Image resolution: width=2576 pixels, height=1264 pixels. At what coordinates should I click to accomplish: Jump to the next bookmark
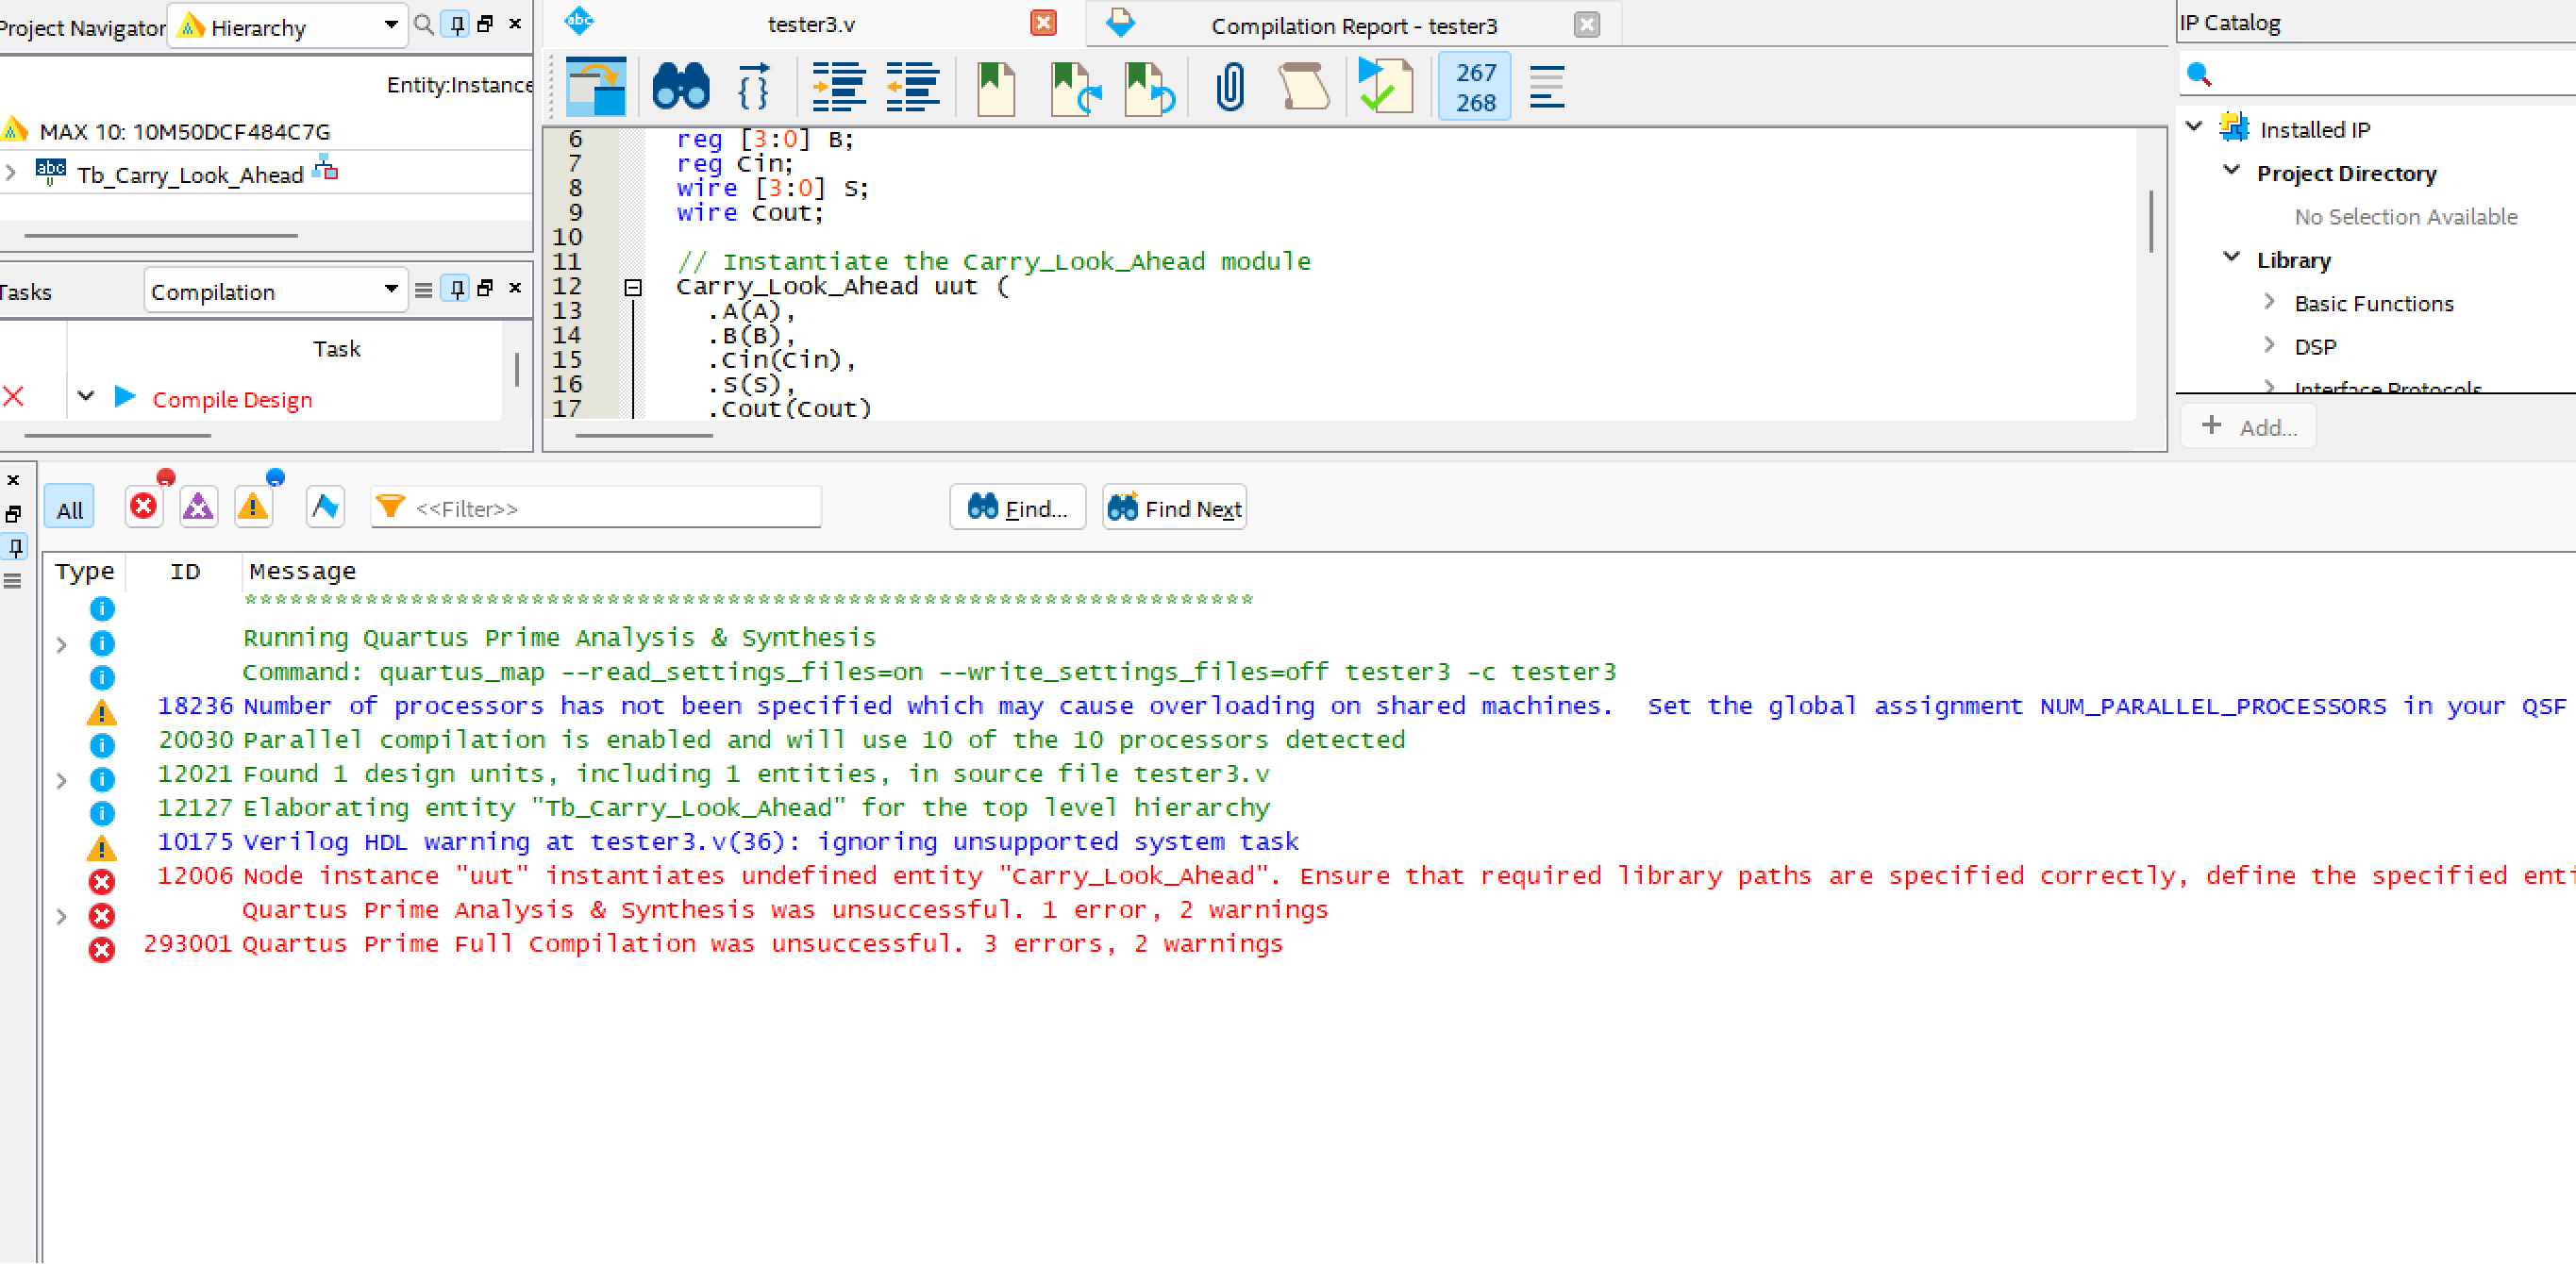1074,88
